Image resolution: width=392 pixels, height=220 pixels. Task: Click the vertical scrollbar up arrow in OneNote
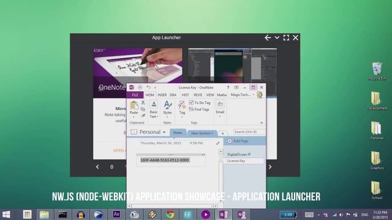[221, 152]
